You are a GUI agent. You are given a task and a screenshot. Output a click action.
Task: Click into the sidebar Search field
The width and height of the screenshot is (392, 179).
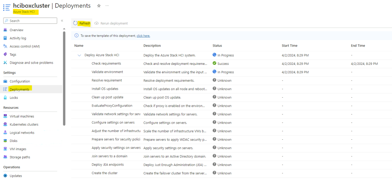[30, 21]
